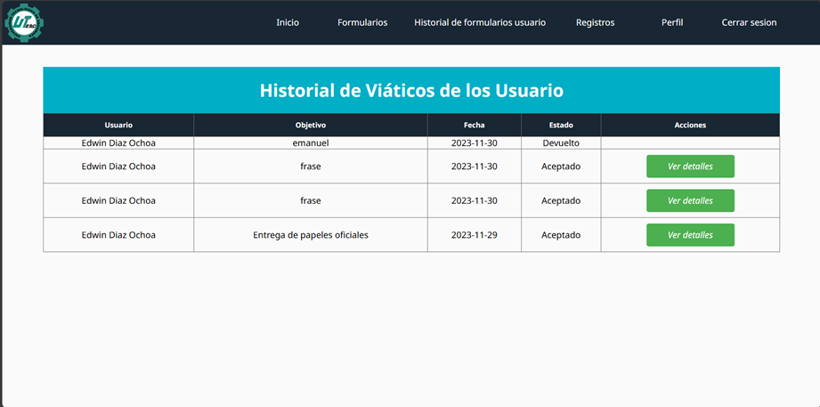The width and height of the screenshot is (820, 407).
Task: Open the Registros page
Action: click(595, 22)
